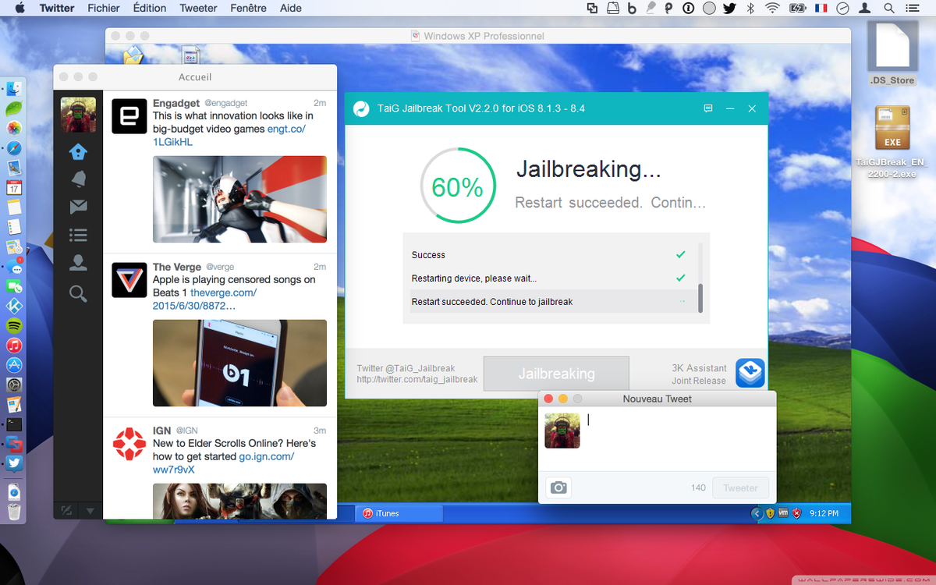Viewport: 936px width, 585px height.
Task: Open the Twitter bird menu bar icon
Action: click(729, 8)
